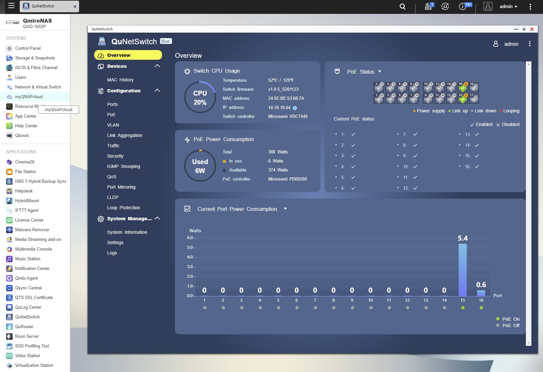Launch File Station from the sidebar

point(26,171)
